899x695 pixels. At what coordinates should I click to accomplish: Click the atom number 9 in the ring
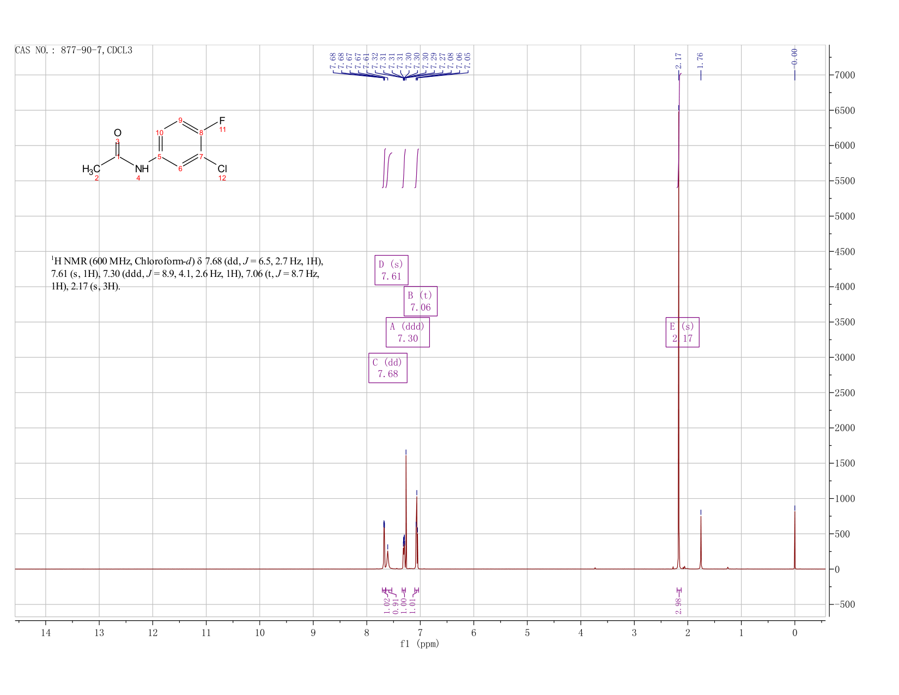point(180,120)
